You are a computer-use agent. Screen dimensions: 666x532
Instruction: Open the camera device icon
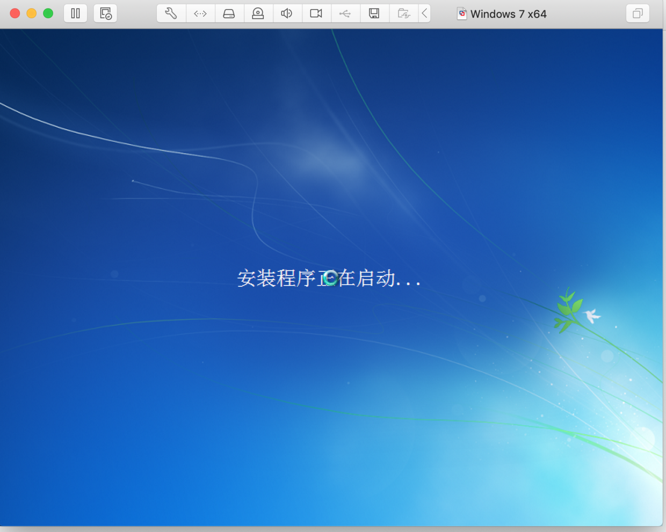[316, 13]
